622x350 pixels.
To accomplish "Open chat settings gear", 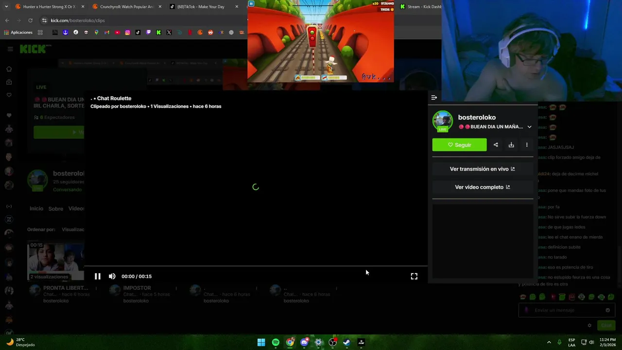I will click(x=589, y=325).
